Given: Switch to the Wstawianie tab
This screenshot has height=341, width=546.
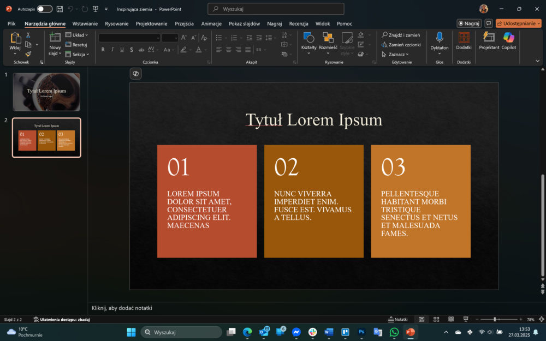Looking at the screenshot, I should pyautogui.click(x=85, y=23).
